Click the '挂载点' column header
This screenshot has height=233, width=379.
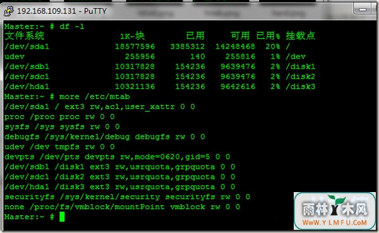[x=301, y=36]
